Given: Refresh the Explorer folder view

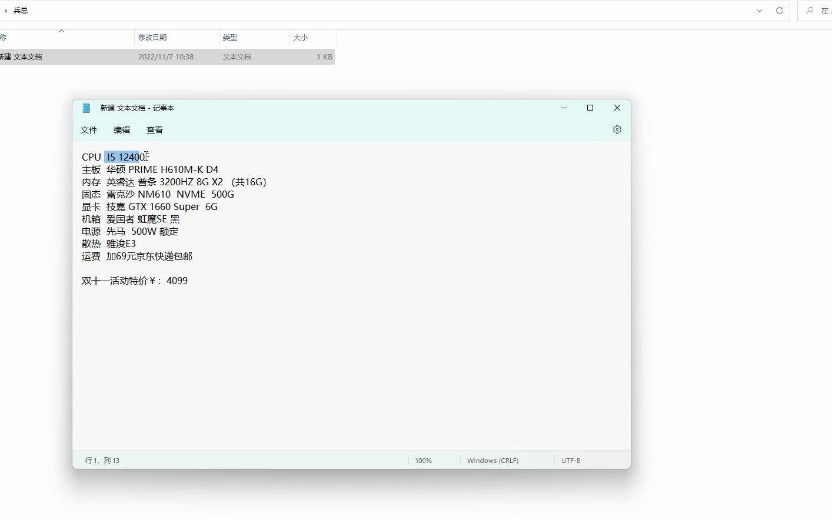Looking at the screenshot, I should pos(780,11).
